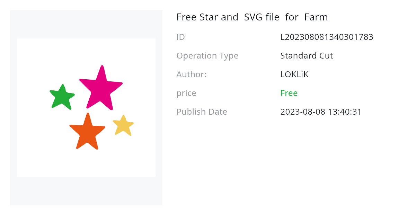The width and height of the screenshot is (416, 213).
Task: Select the star design preview thumbnail
Action: pyautogui.click(x=86, y=108)
